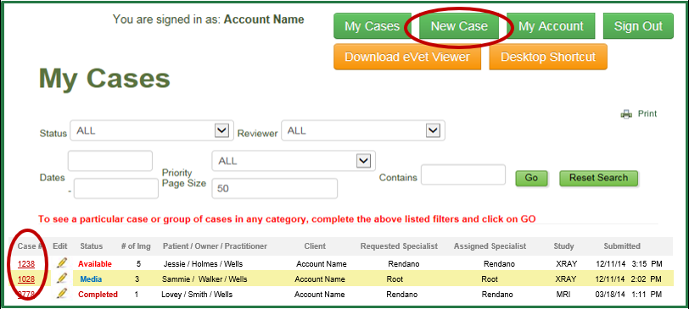The height and width of the screenshot is (309, 689).
Task: Click the pencil edit icon for Lovey case
Action: (x=62, y=294)
